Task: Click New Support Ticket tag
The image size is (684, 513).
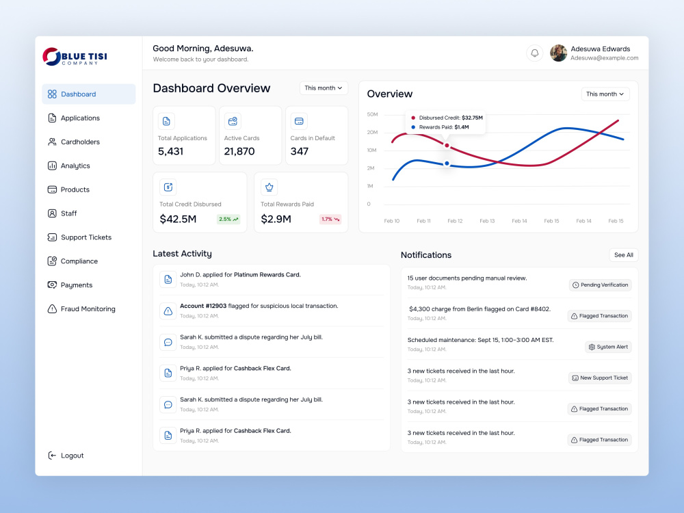Action: (x=600, y=378)
